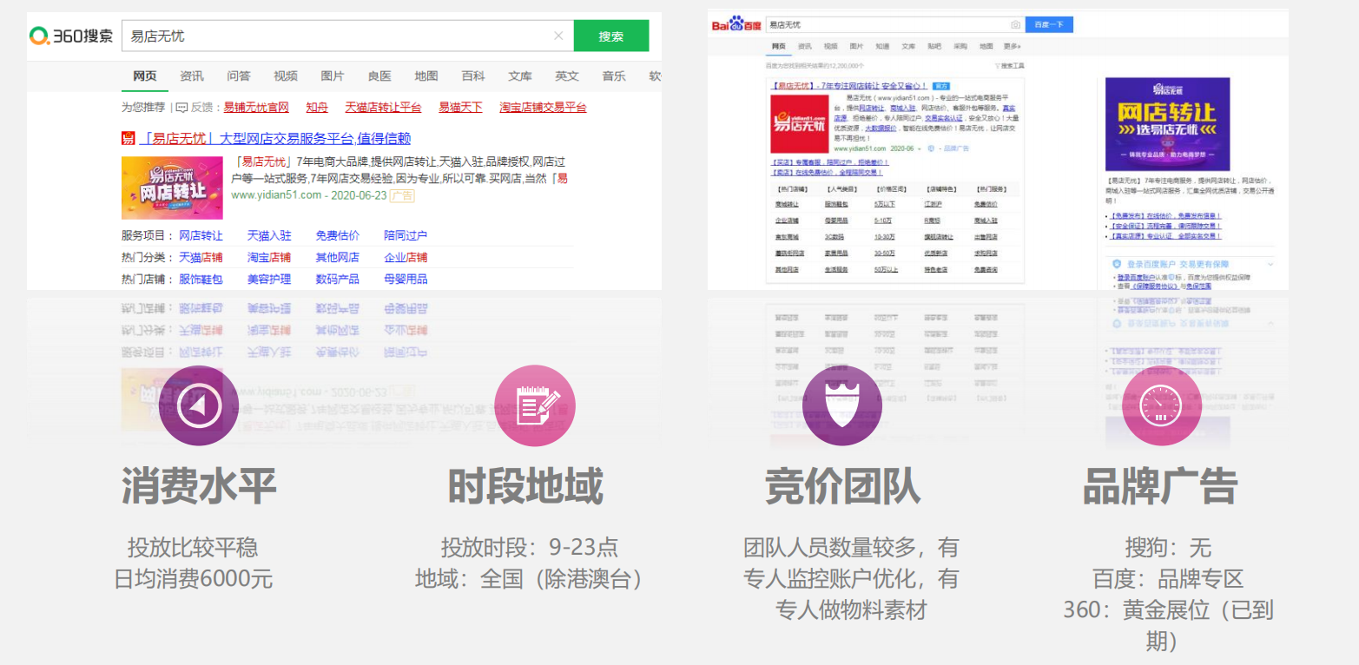Viewport: 1359px width, 665px height.
Task: Open the 网店转让 service link
Action: pyautogui.click(x=201, y=236)
